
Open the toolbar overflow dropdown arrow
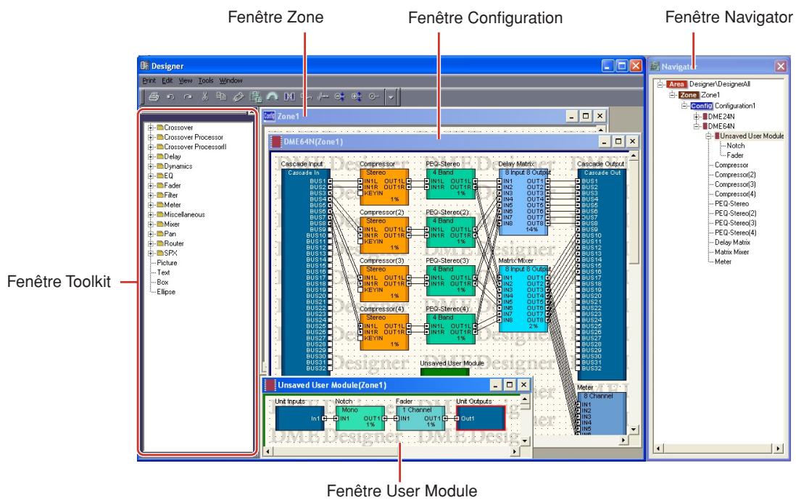(391, 96)
